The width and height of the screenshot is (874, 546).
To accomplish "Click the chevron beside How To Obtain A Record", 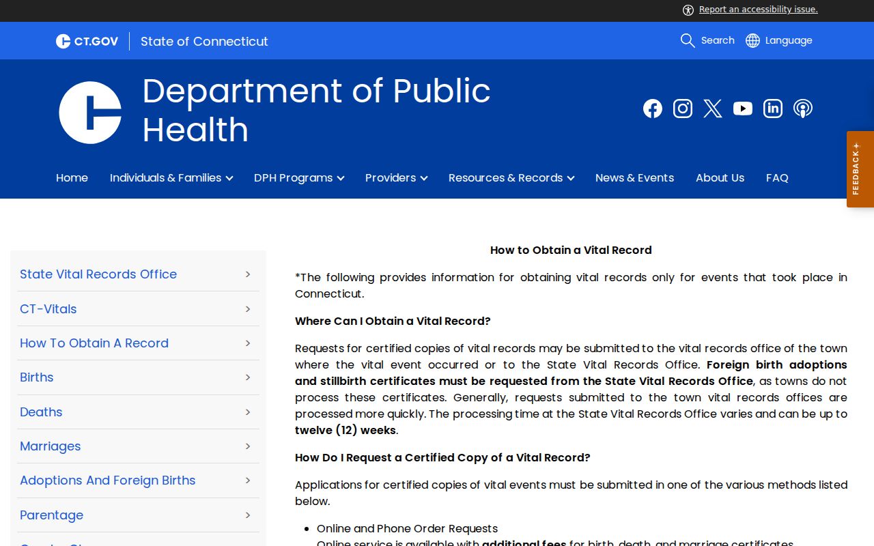I will pos(248,343).
